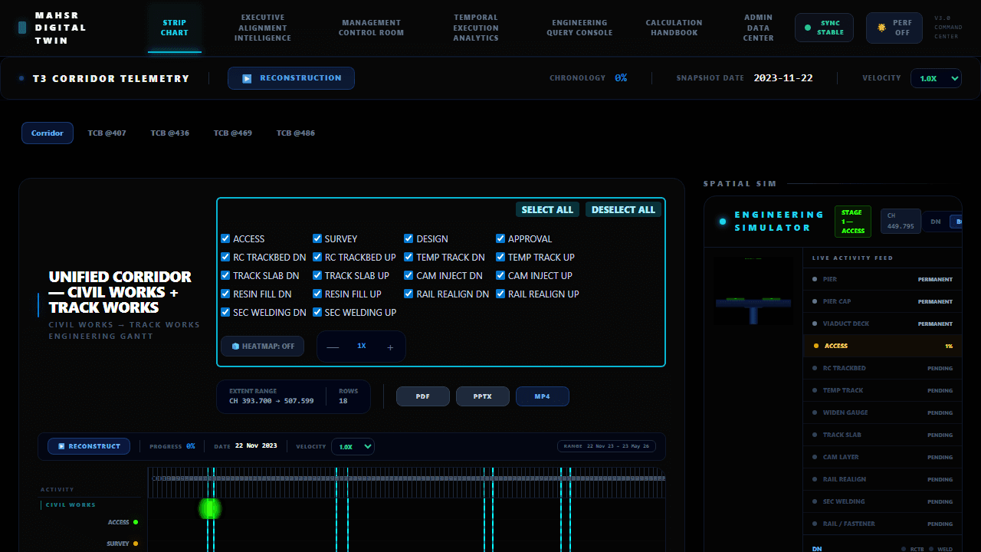
Task: Click the Stage 1 Access badge
Action: pyautogui.click(x=853, y=222)
